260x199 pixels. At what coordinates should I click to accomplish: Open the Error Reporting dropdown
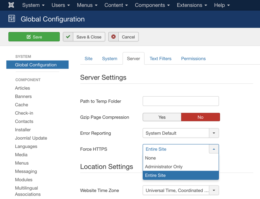point(181,133)
